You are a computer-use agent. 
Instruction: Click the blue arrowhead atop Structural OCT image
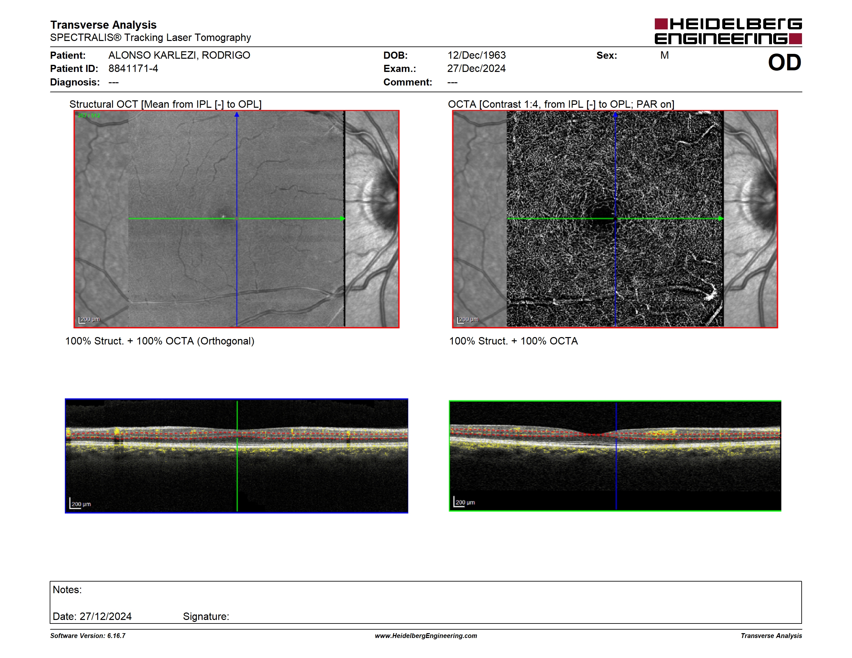tap(237, 115)
